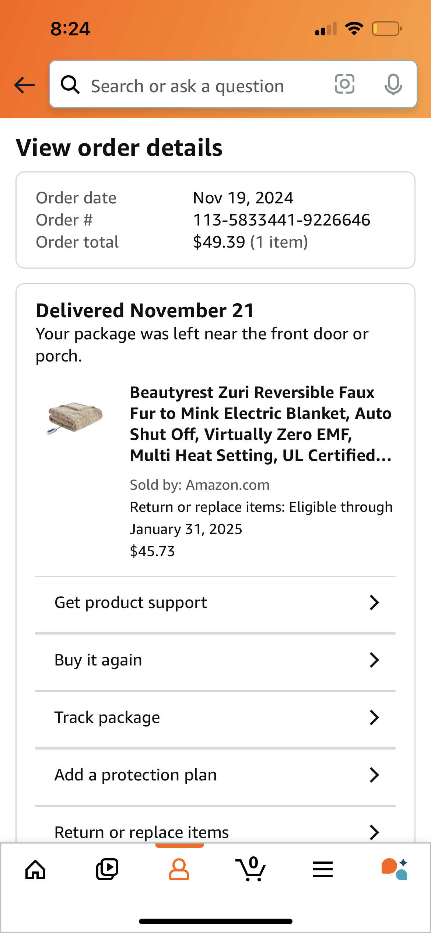Open camera lens search icon

344,84
